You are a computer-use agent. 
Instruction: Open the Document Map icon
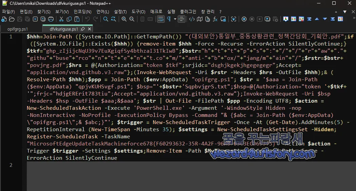(x=200, y=19)
